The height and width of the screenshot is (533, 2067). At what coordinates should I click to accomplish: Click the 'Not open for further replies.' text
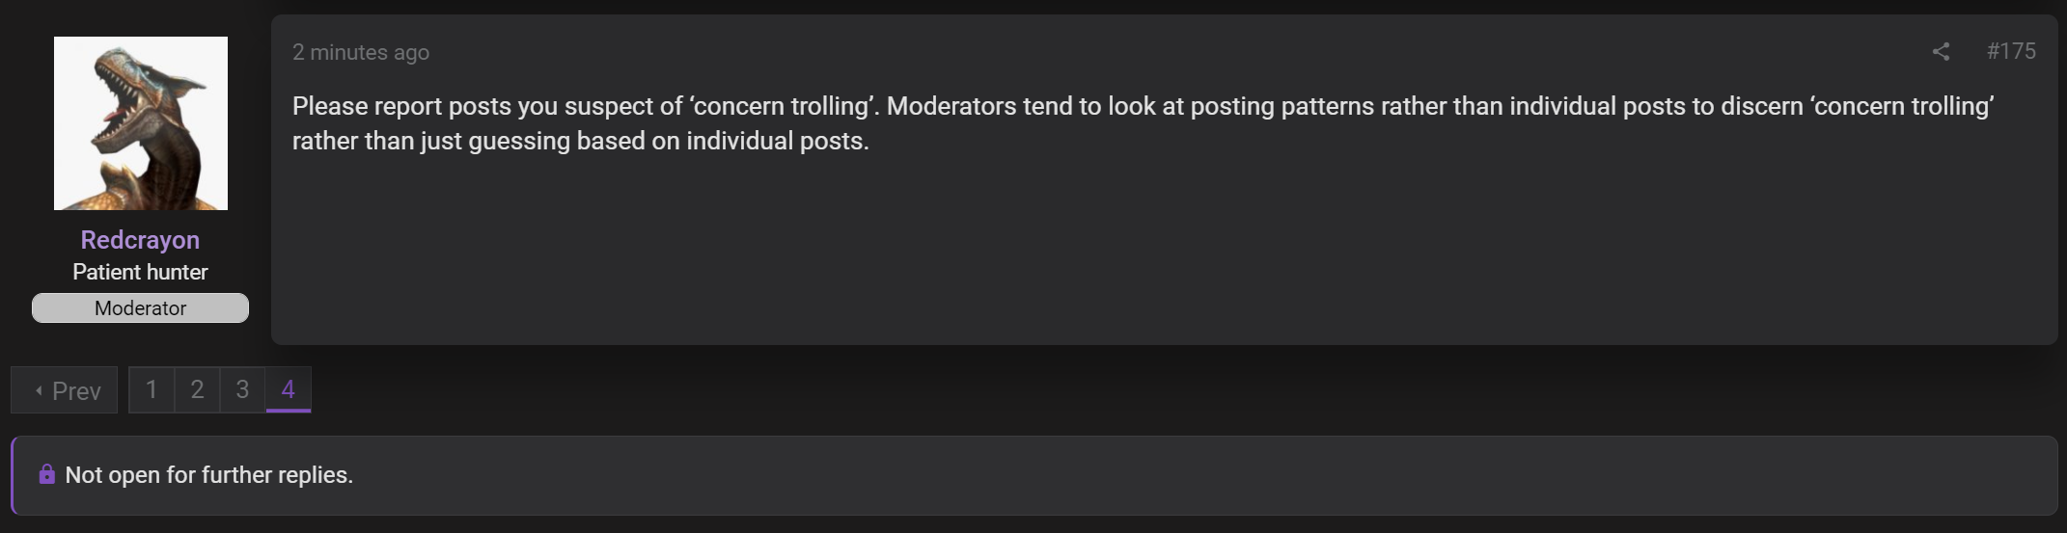point(209,475)
